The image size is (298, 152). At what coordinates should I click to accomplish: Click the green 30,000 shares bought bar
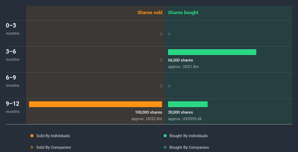(188, 104)
